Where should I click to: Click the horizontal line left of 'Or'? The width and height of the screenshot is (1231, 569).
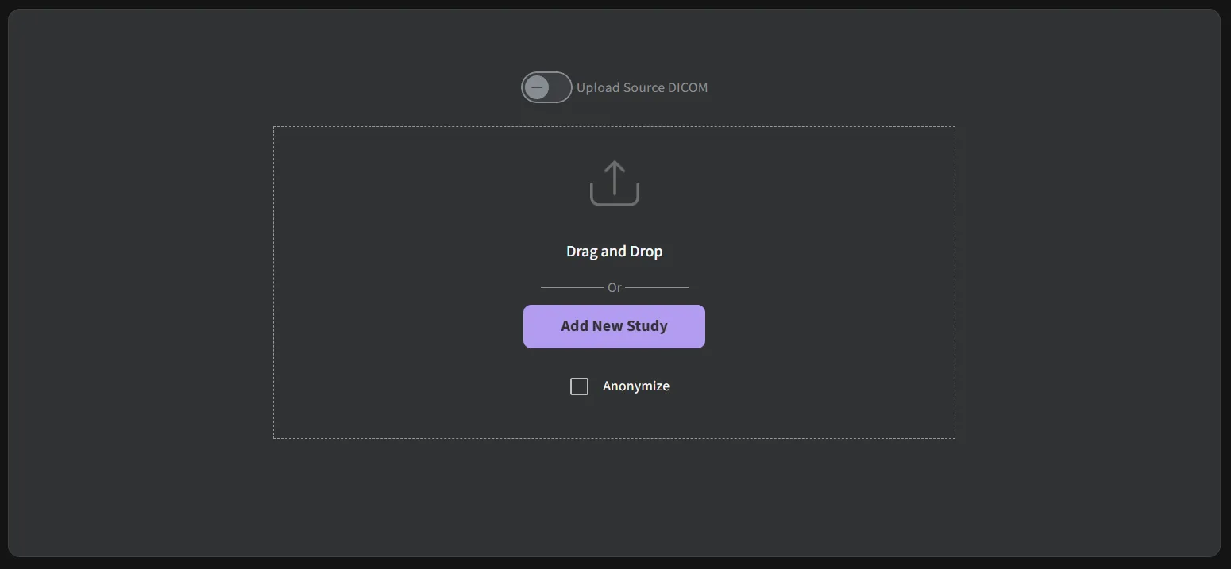point(572,287)
